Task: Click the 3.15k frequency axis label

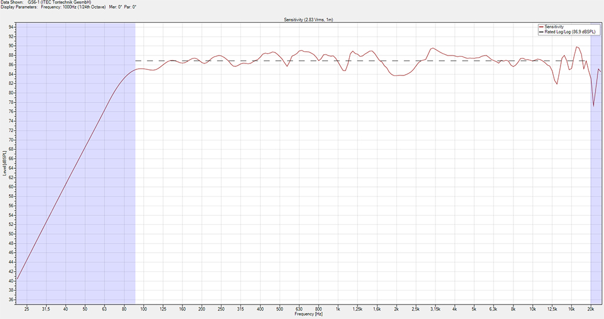Action: pyautogui.click(x=435, y=309)
